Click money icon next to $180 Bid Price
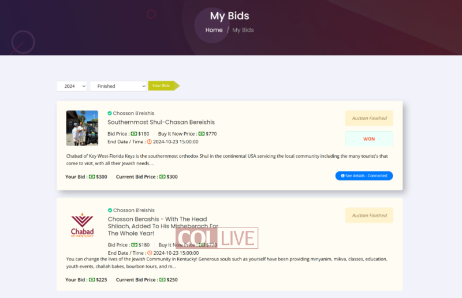Viewport: 462px width, 298px height. point(134,134)
